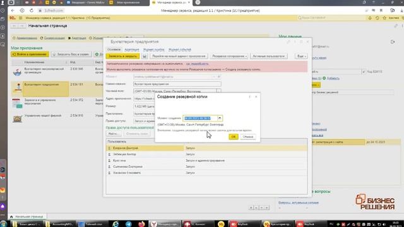Image resolution: width=404 pixels, height=227 pixels.
Task: Select the Управление нашей фирмой application icon
Action: (x=17, y=119)
